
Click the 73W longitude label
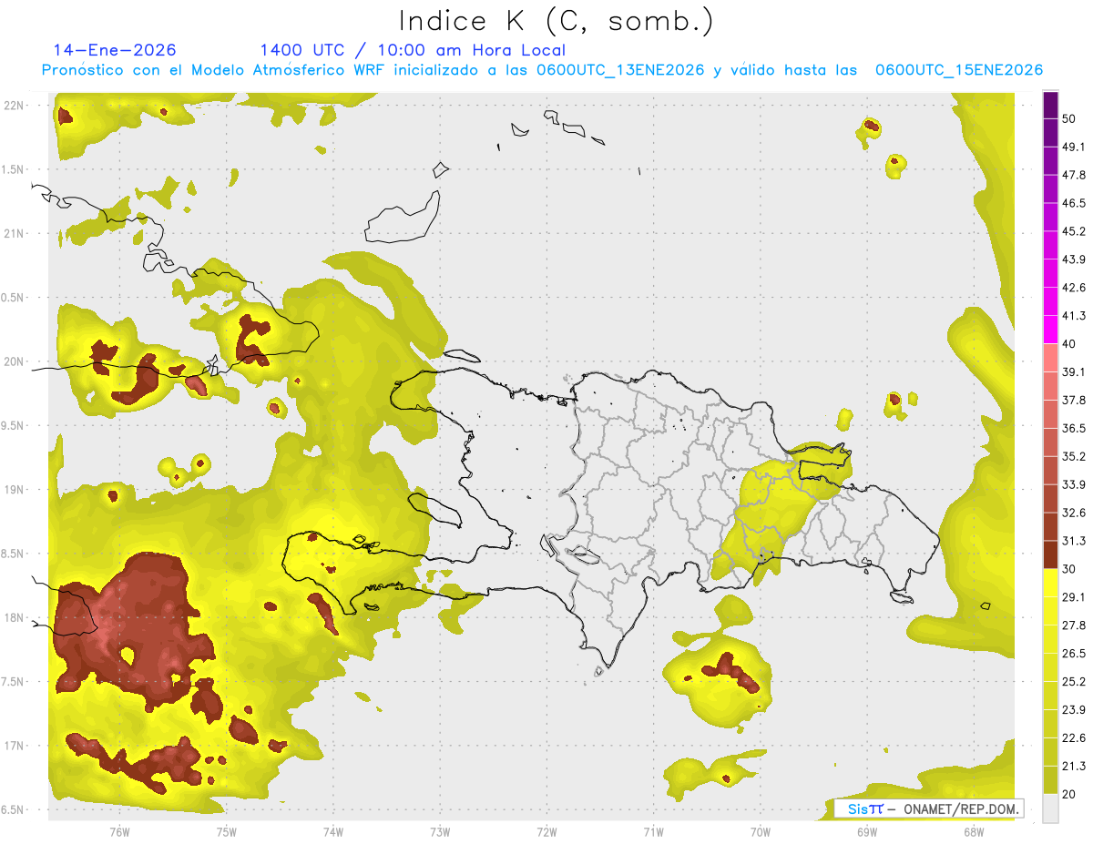440,831
